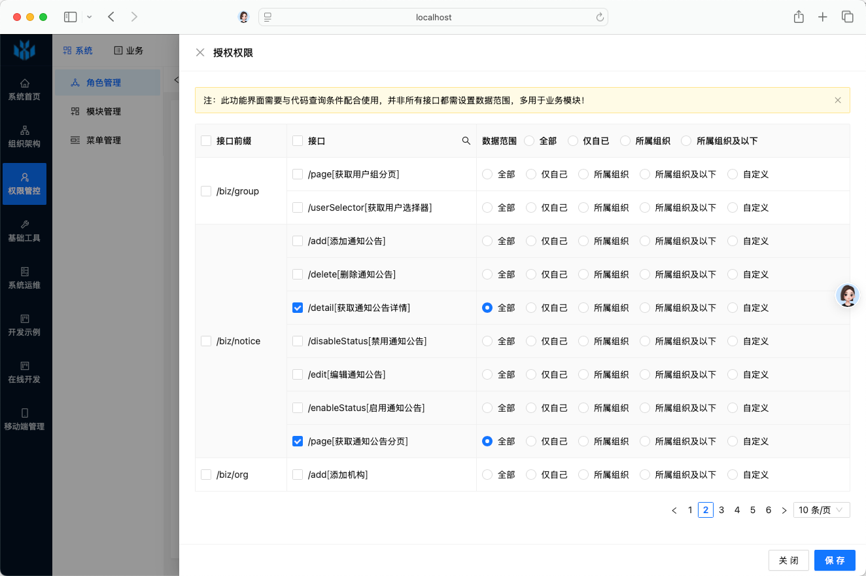This screenshot has height=576, width=866.
Task: Select 自定义 for /edit[编辑通知公告] row
Action: 733,374
